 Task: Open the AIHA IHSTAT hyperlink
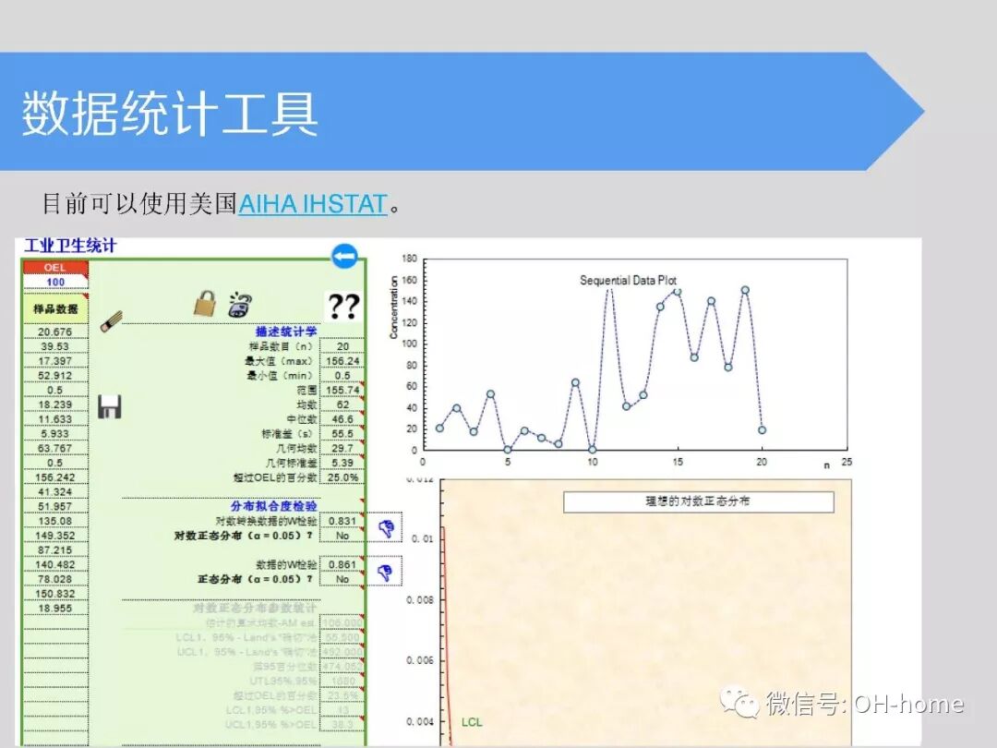click(x=313, y=204)
